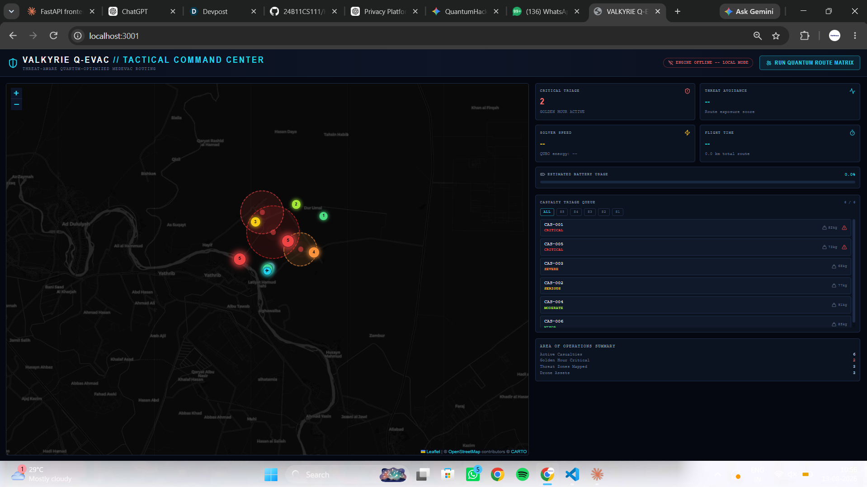Select the cyan drone airplane marker on the map

[x=267, y=271]
